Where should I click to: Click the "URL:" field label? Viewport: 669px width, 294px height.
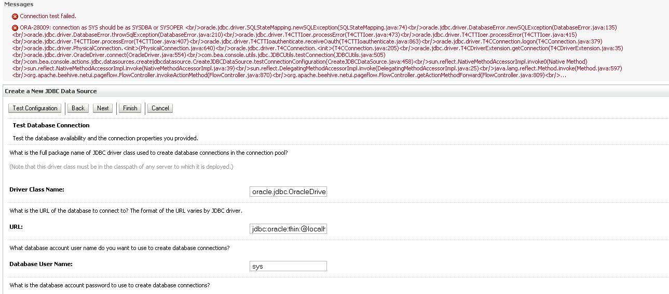16,227
